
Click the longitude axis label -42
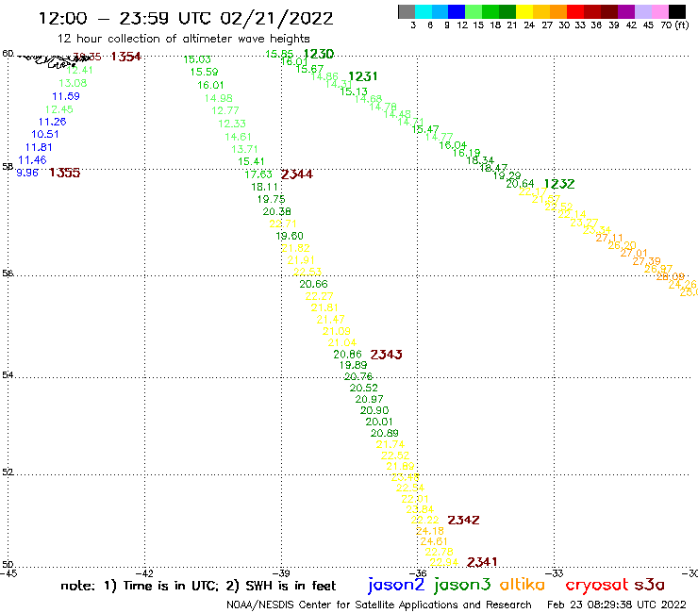pos(144,573)
